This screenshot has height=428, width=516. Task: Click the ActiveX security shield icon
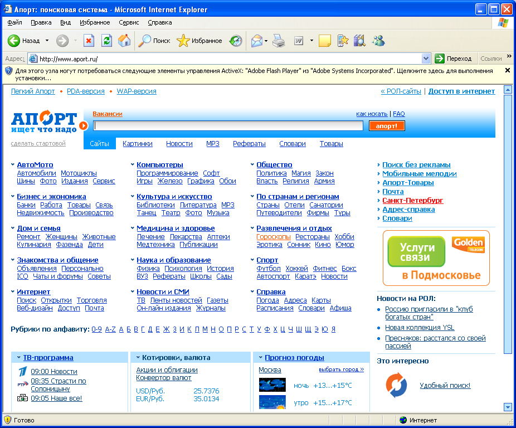click(9, 71)
